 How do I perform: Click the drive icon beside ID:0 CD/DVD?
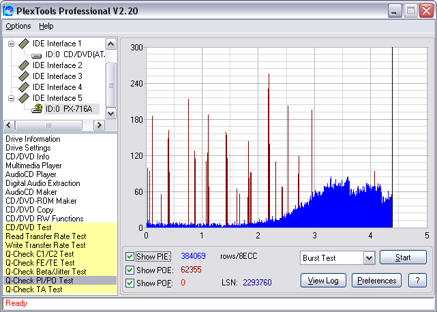coord(37,56)
